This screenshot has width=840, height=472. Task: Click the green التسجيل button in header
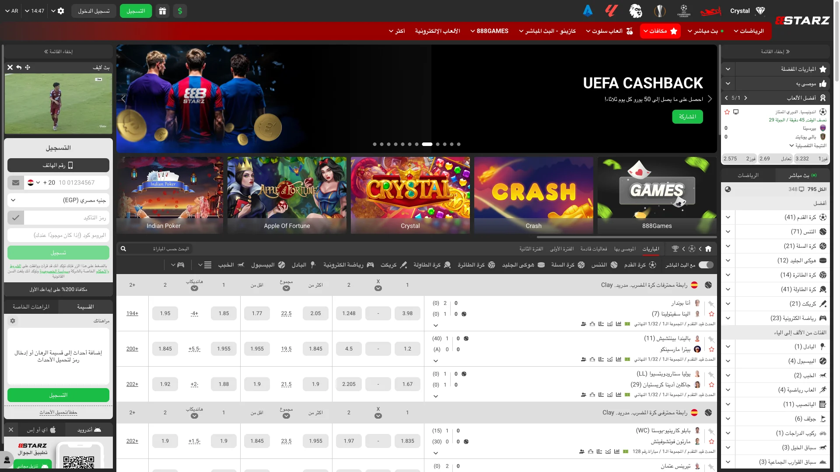point(136,11)
